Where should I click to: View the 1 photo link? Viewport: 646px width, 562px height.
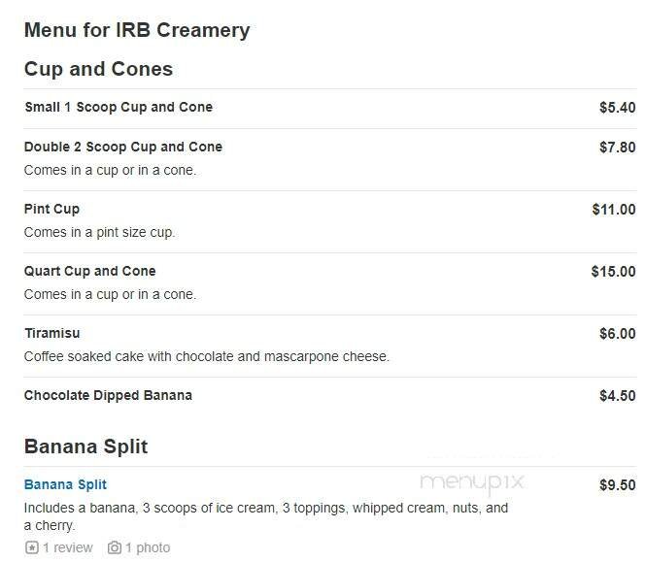coord(147,547)
